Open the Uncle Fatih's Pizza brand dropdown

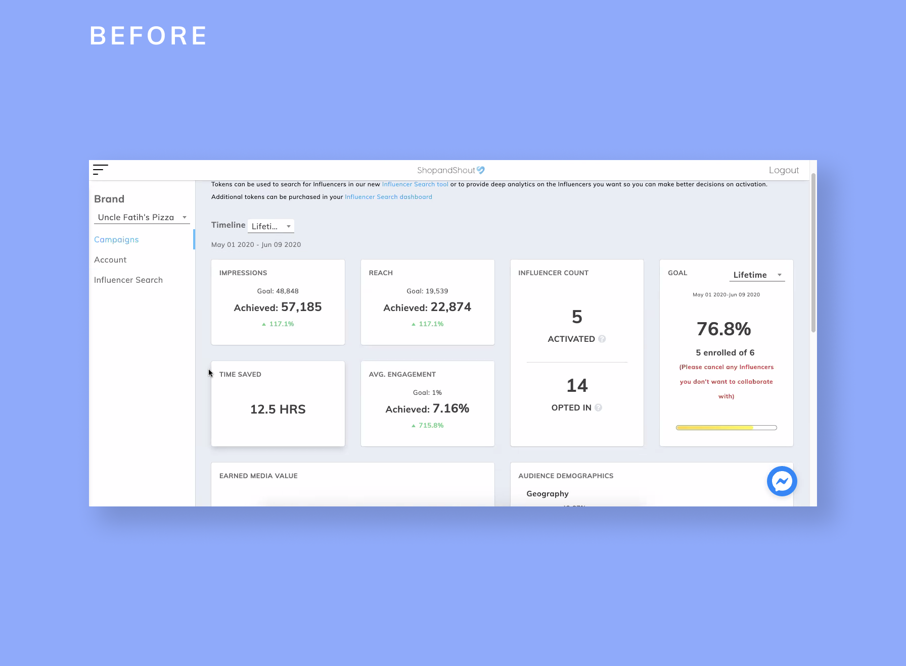142,217
